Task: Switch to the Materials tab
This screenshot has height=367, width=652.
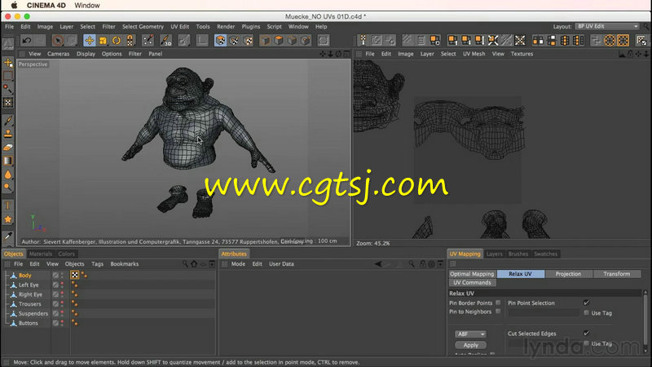Action: click(x=41, y=254)
